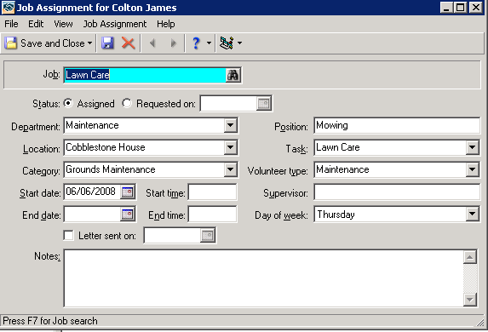The width and height of the screenshot is (488, 332).
Task: Select the Assigned status radio button
Action: 68,103
